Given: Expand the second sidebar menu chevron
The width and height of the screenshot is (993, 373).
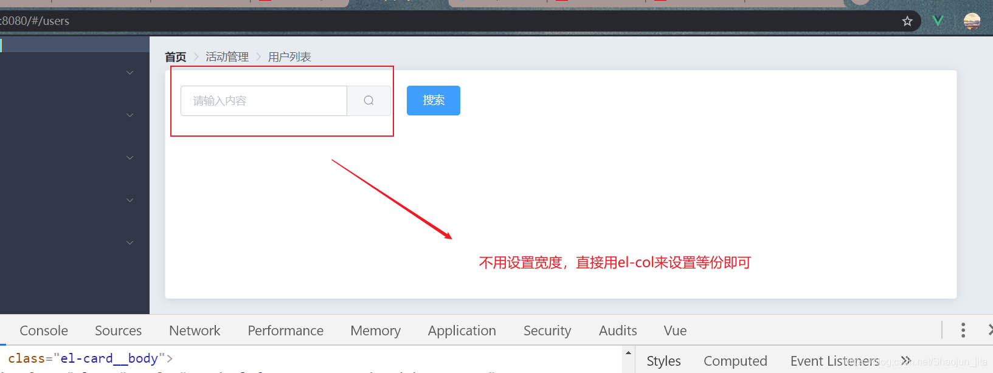Looking at the screenshot, I should coord(130,115).
